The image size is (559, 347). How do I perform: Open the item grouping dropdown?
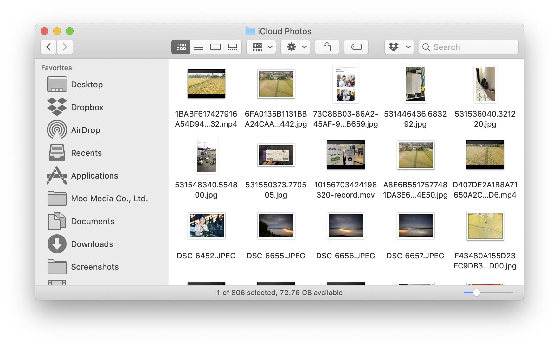point(260,47)
